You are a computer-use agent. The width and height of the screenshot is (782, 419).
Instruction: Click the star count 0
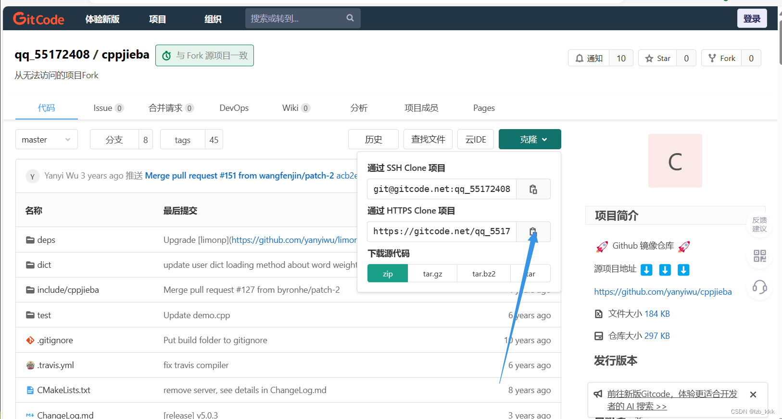tap(686, 58)
